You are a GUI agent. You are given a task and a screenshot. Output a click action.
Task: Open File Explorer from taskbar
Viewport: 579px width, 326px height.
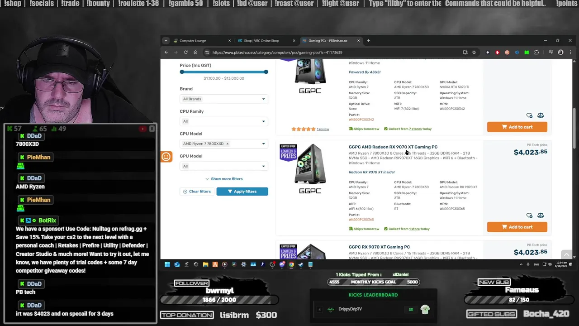click(x=205, y=264)
